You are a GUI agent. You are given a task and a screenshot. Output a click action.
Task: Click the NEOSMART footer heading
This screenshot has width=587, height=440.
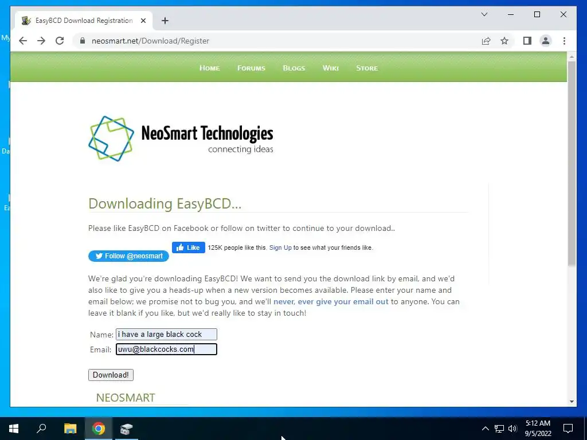pos(126,398)
